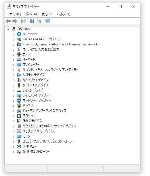Click the バッテリ battery icon
This screenshot has width=150, height=176.
point(19,106)
